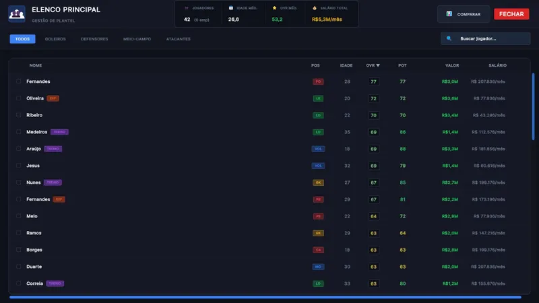Tick the checkbox for Fernandes age 28
The width and height of the screenshot is (539, 303).
point(19,81)
